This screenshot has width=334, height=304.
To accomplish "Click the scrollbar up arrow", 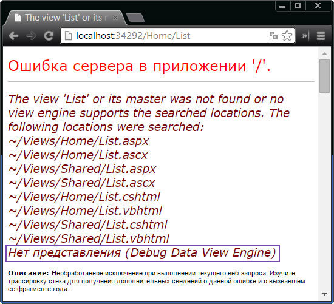I will tap(324, 53).
